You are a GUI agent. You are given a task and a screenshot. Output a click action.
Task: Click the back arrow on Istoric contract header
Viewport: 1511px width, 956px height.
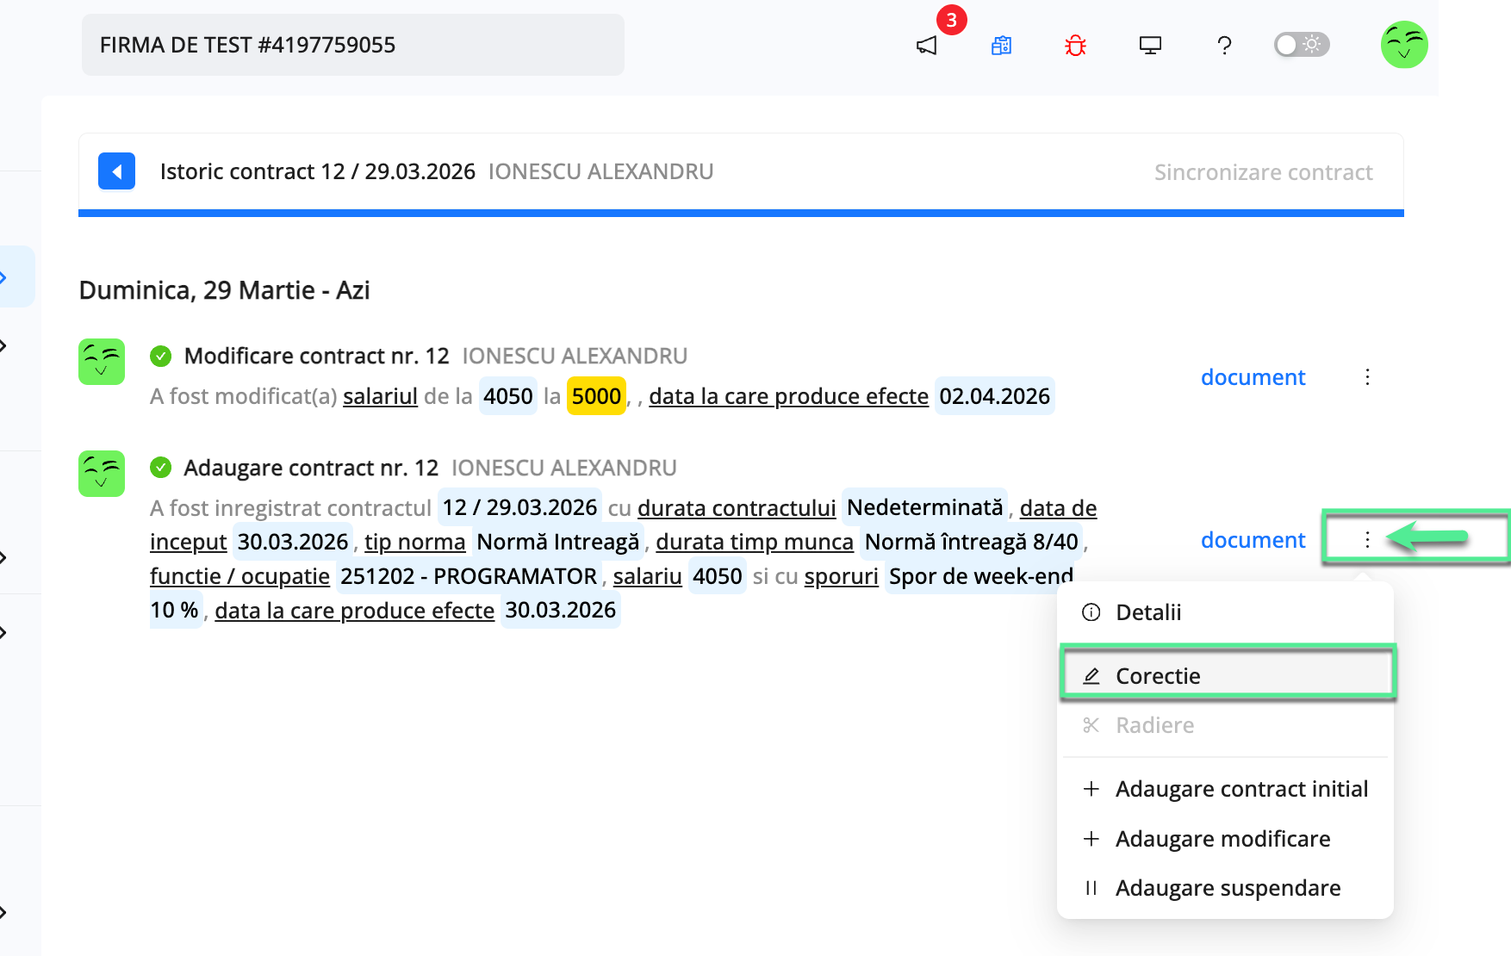tap(116, 171)
